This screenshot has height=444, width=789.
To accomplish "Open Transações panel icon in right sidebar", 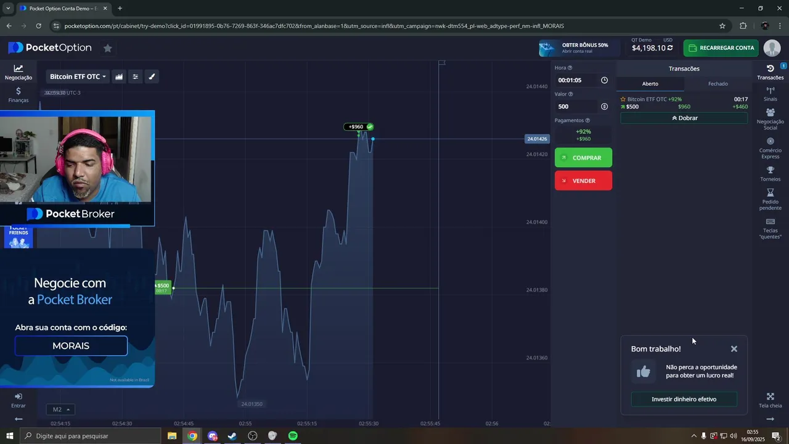I will [771, 72].
